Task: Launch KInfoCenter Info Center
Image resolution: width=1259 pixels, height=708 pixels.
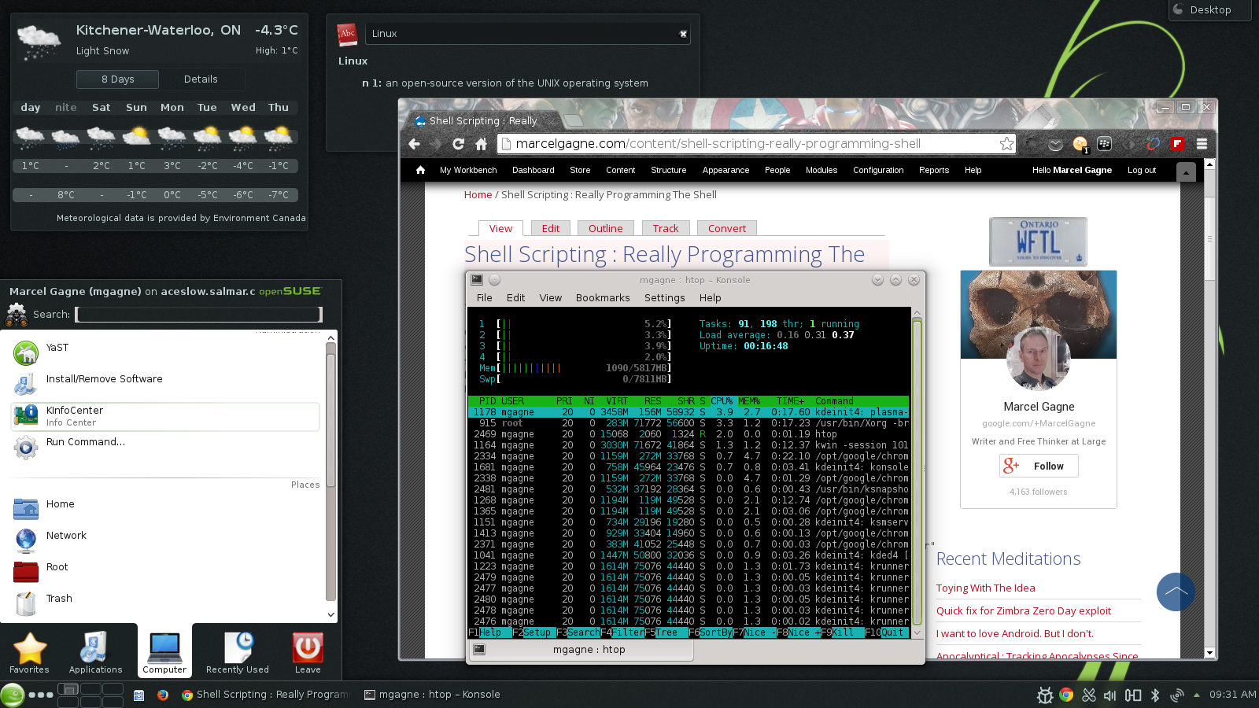Action: tap(165, 416)
